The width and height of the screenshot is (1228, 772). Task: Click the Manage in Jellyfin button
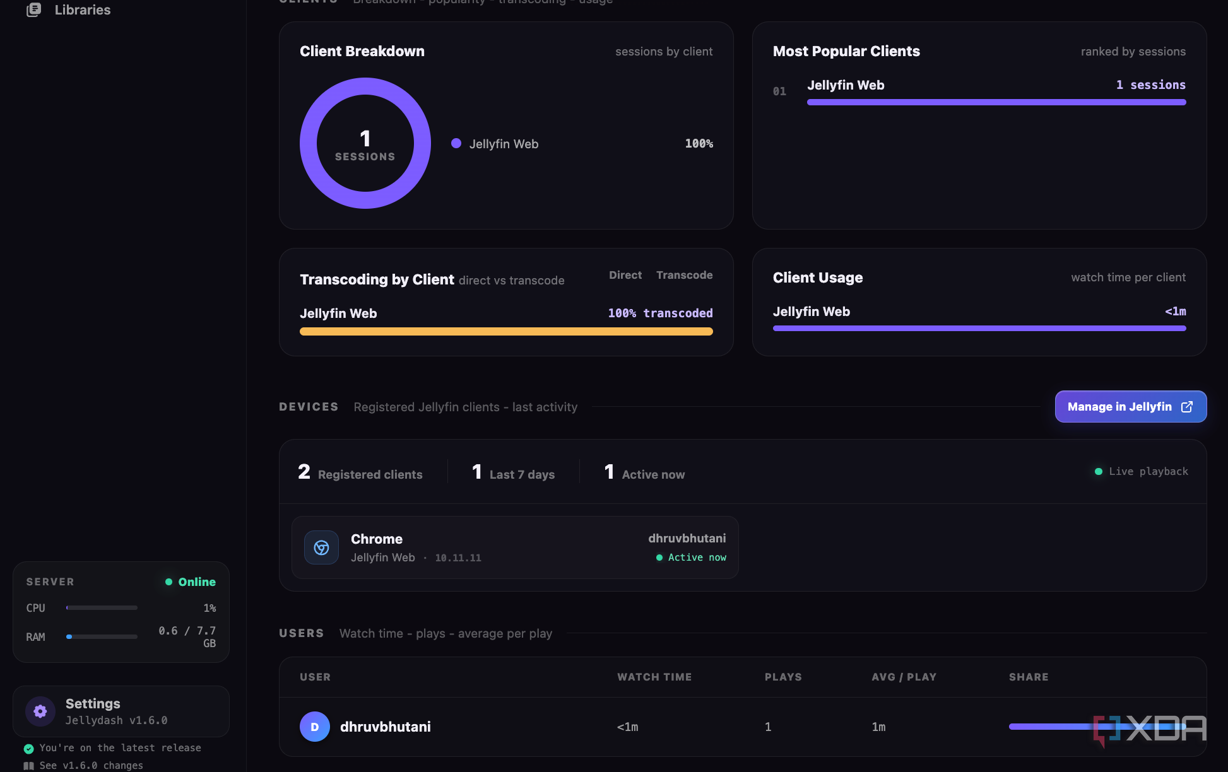(1131, 407)
